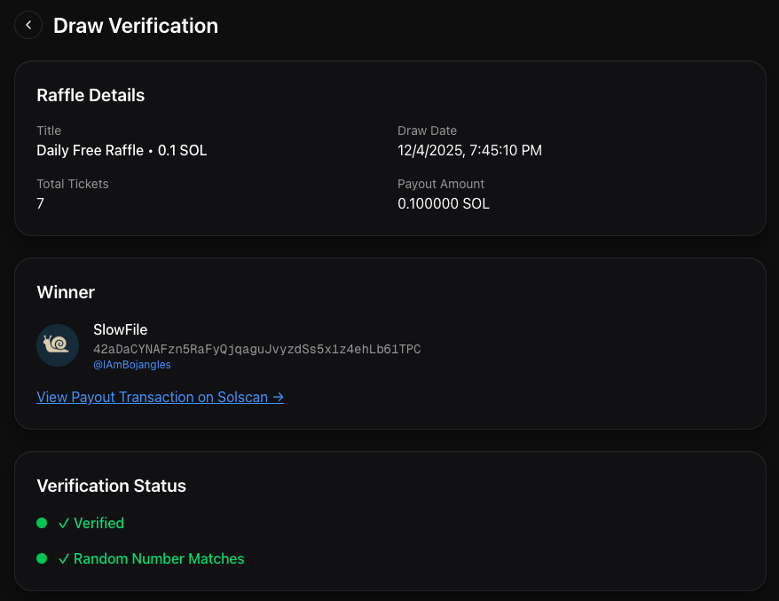Open the @IAmBojangles profile link
Image resolution: width=779 pixels, height=601 pixels.
click(132, 364)
